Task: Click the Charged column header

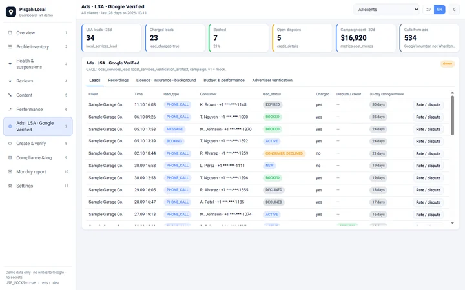Action: 323,94
